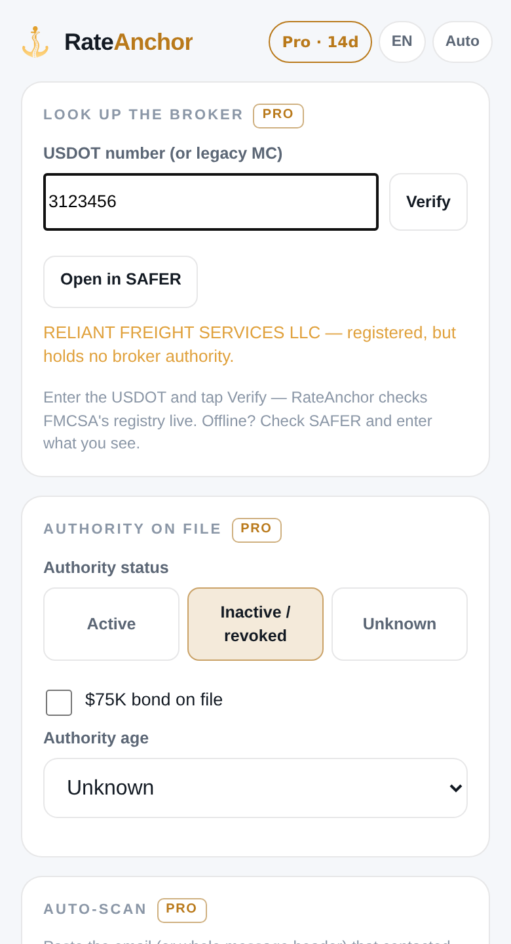Click PRO badge beside Look Up The Broker
This screenshot has height=944, width=511.
pos(278,115)
